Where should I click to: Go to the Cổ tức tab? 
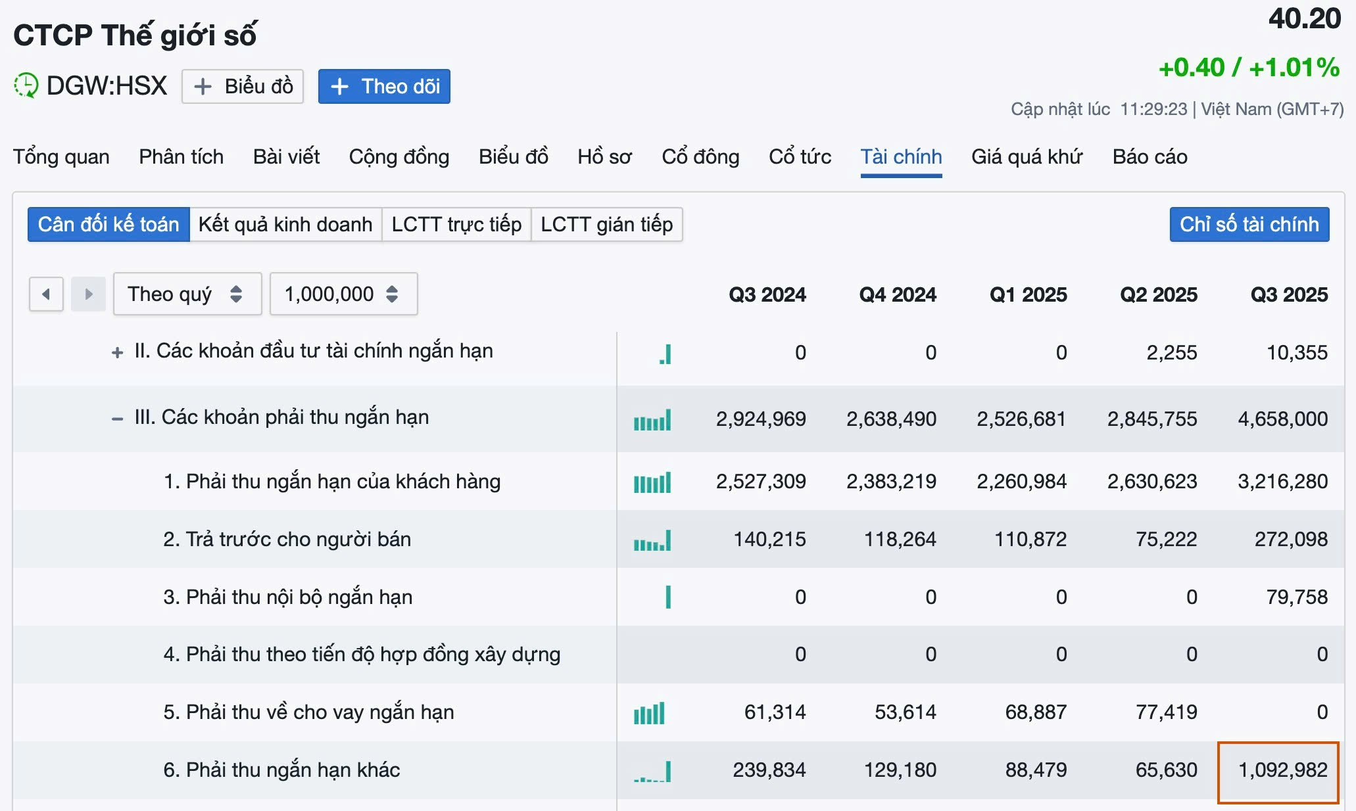(x=800, y=157)
